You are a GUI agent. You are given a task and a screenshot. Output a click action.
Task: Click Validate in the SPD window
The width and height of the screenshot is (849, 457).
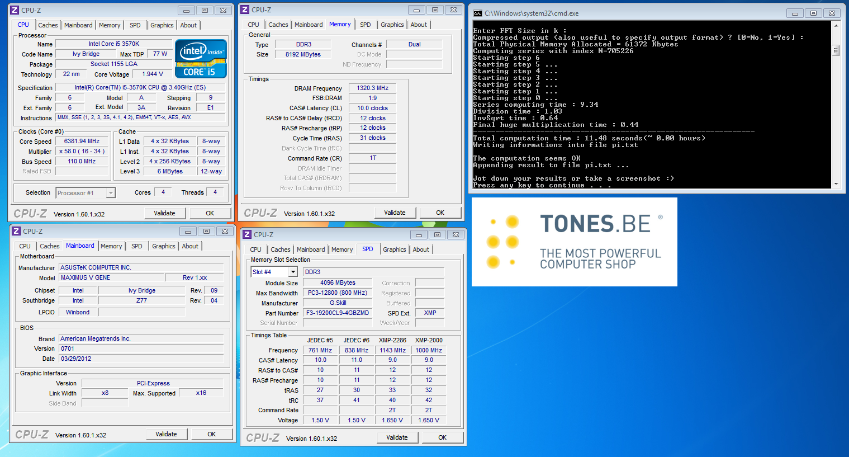coord(397,437)
